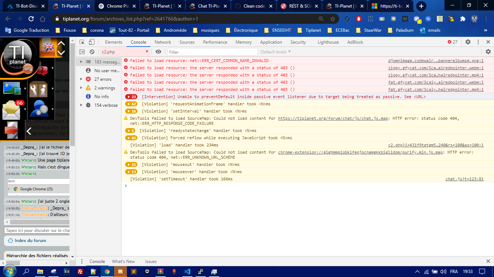
Task: Open the chat.js?t=123:81 source link
Action: tap(464, 179)
